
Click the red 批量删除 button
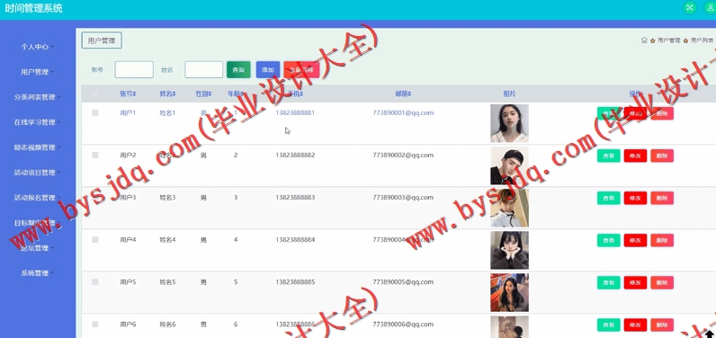coord(301,70)
